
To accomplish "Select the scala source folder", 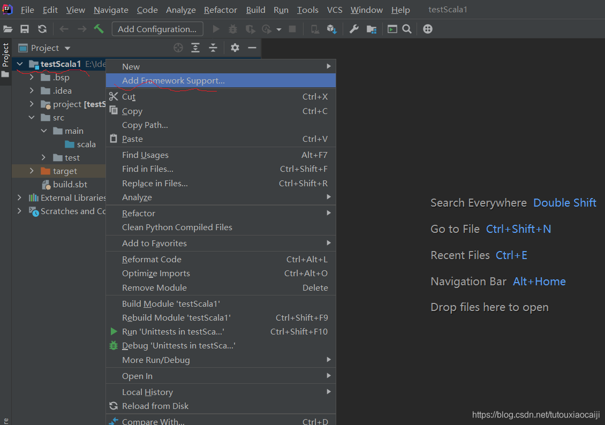I will pos(80,144).
